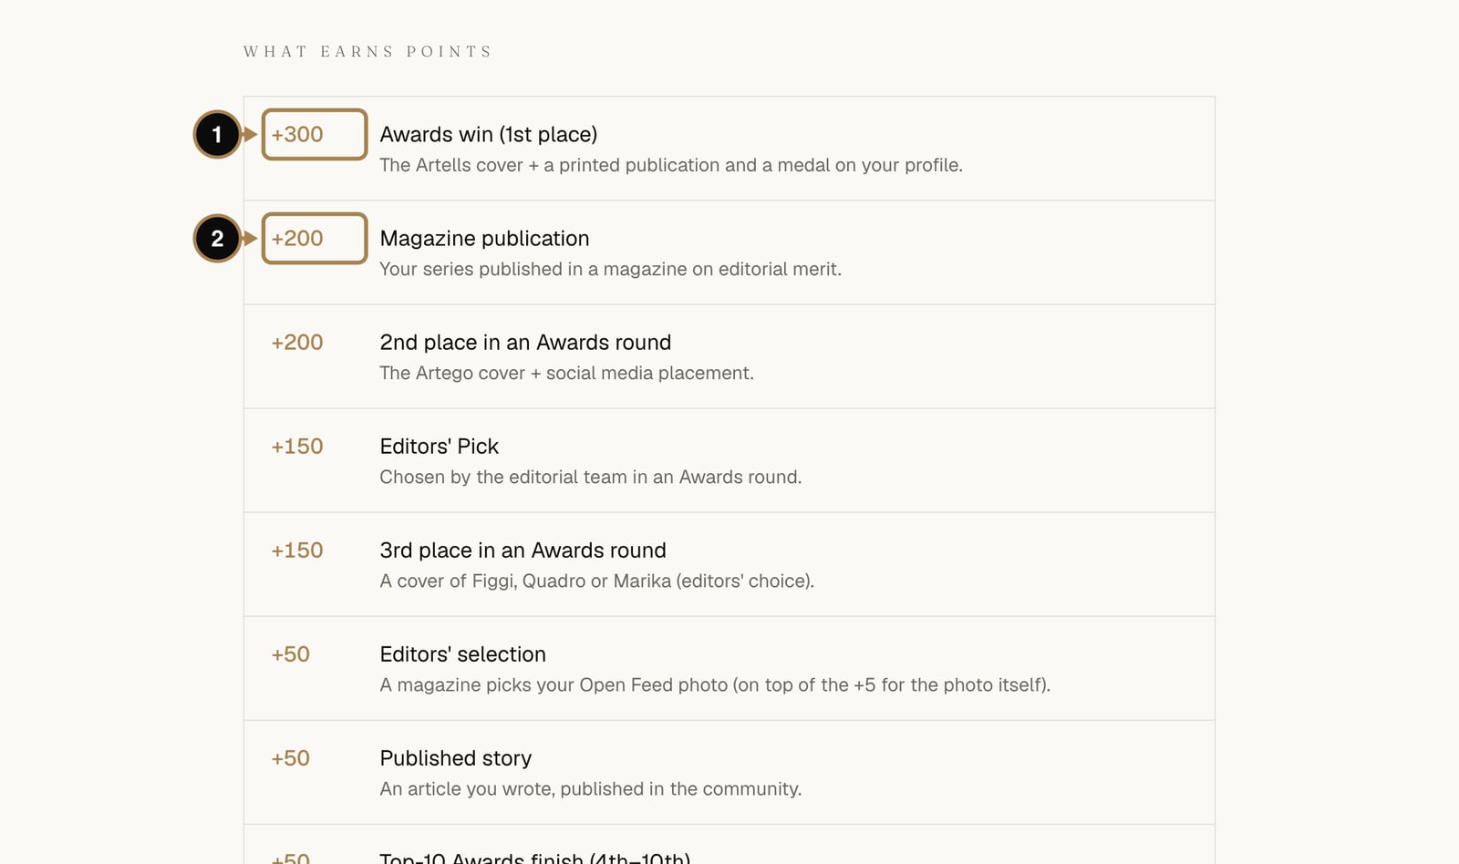Click the Artells cover description text
Image resolution: width=1459 pixels, height=864 pixels.
[x=671, y=165]
